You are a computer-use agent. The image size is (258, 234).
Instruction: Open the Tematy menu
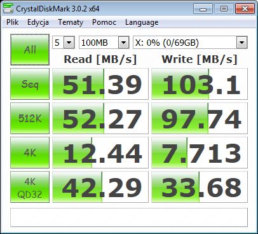(71, 22)
